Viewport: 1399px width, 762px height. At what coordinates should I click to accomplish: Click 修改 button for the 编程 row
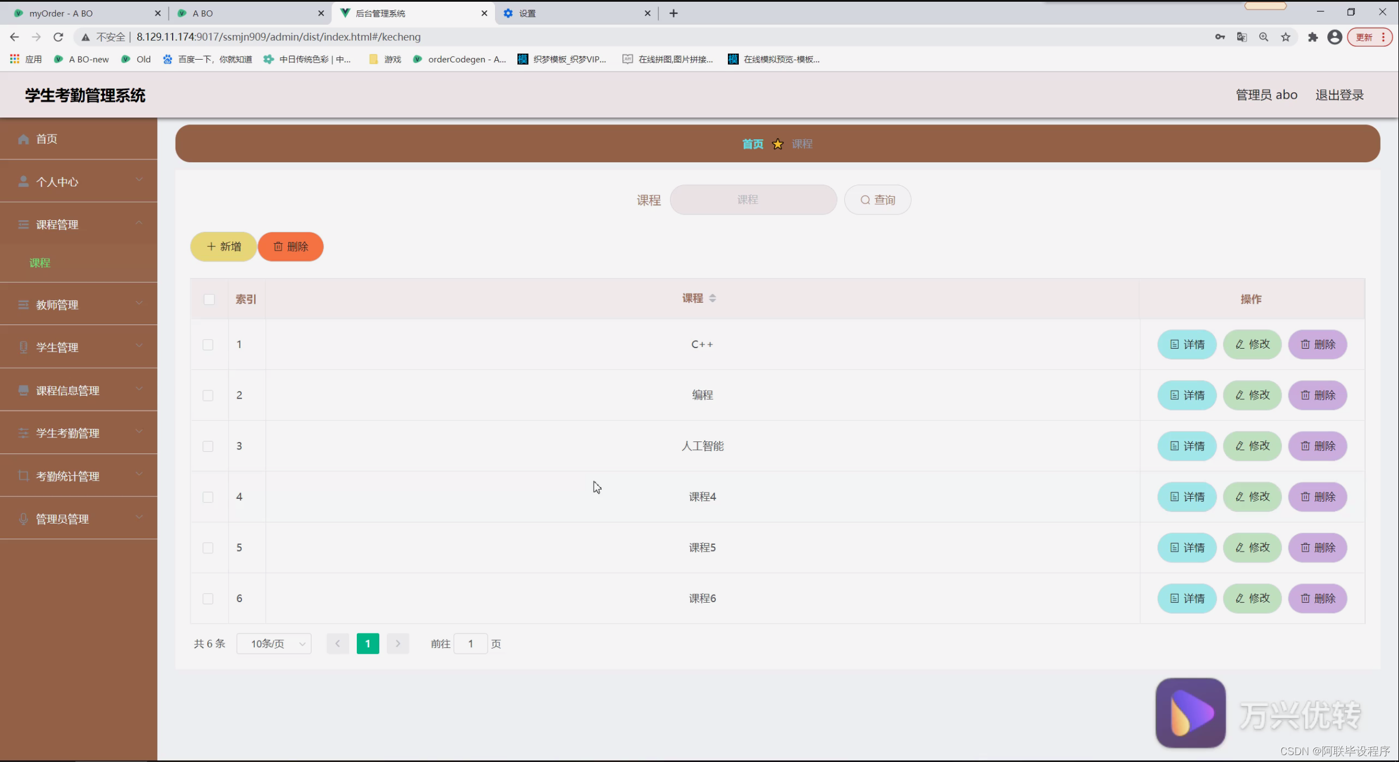tap(1252, 395)
